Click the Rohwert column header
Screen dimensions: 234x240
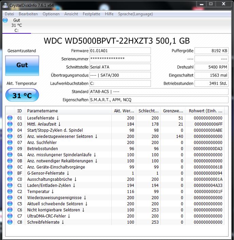[205, 111]
